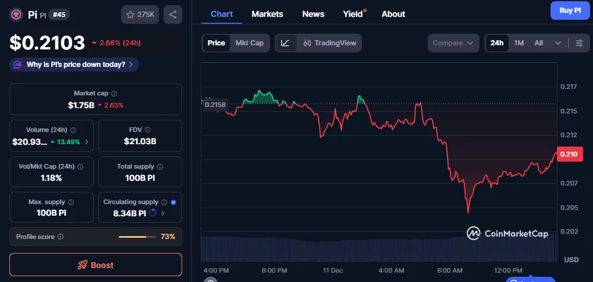Image resolution: width=593 pixels, height=282 pixels.
Task: Set chart range to 24h
Action: [497, 43]
